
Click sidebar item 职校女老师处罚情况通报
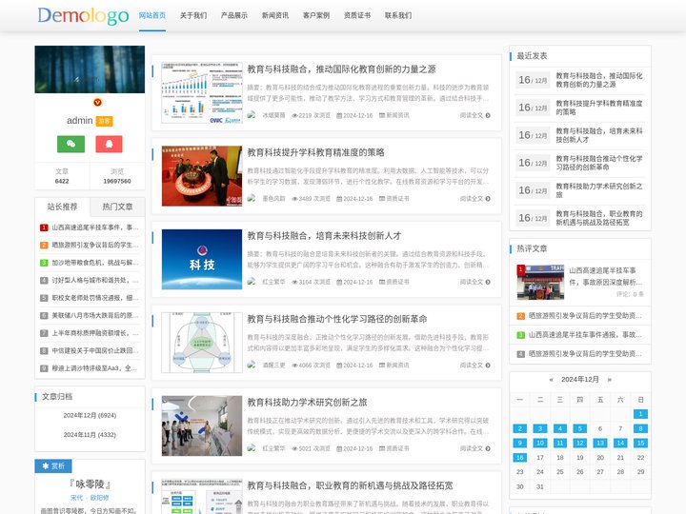point(95,298)
